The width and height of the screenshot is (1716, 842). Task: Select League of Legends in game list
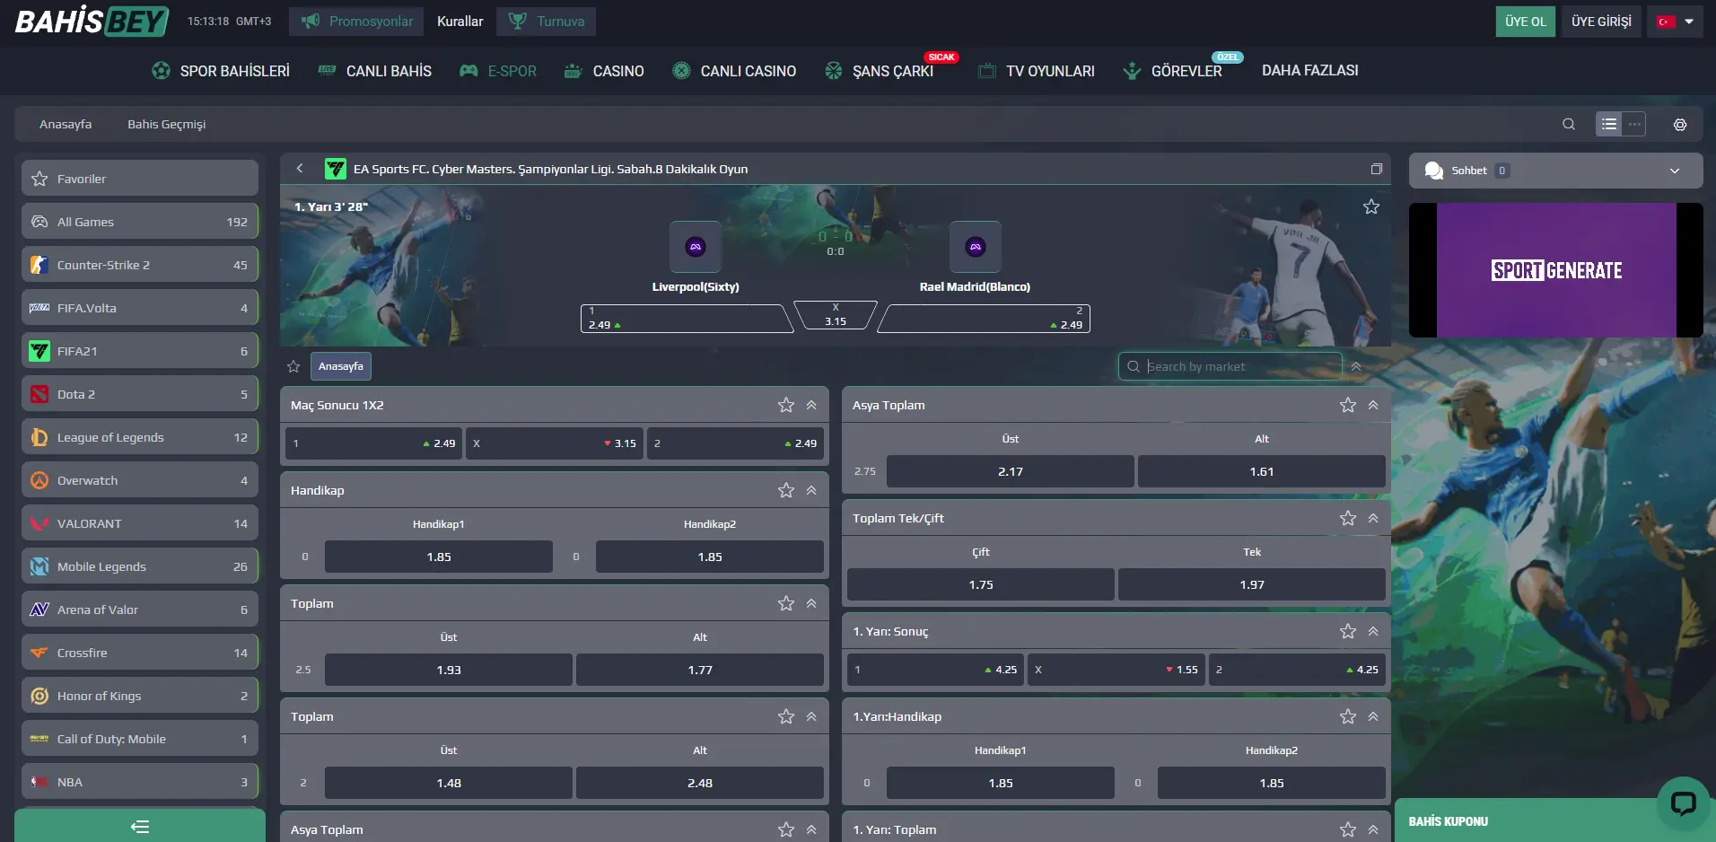click(140, 437)
